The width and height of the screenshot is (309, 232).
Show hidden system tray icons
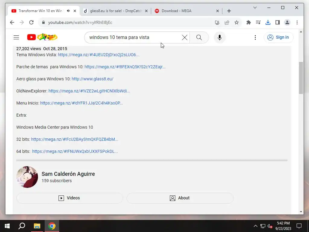click(x=255, y=226)
